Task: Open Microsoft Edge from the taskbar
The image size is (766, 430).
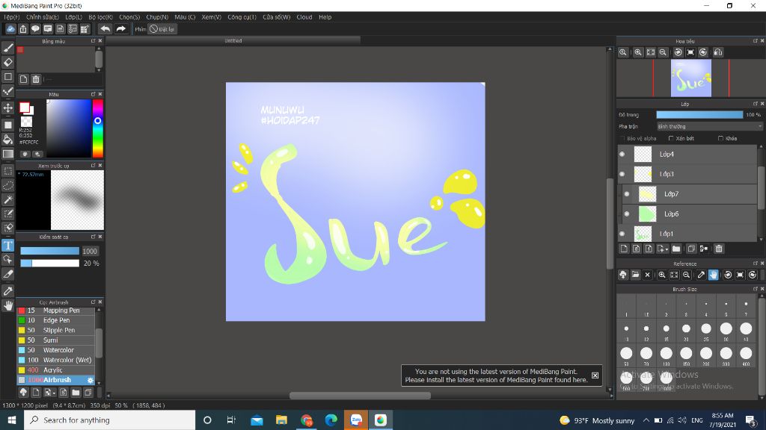Action: tap(331, 420)
